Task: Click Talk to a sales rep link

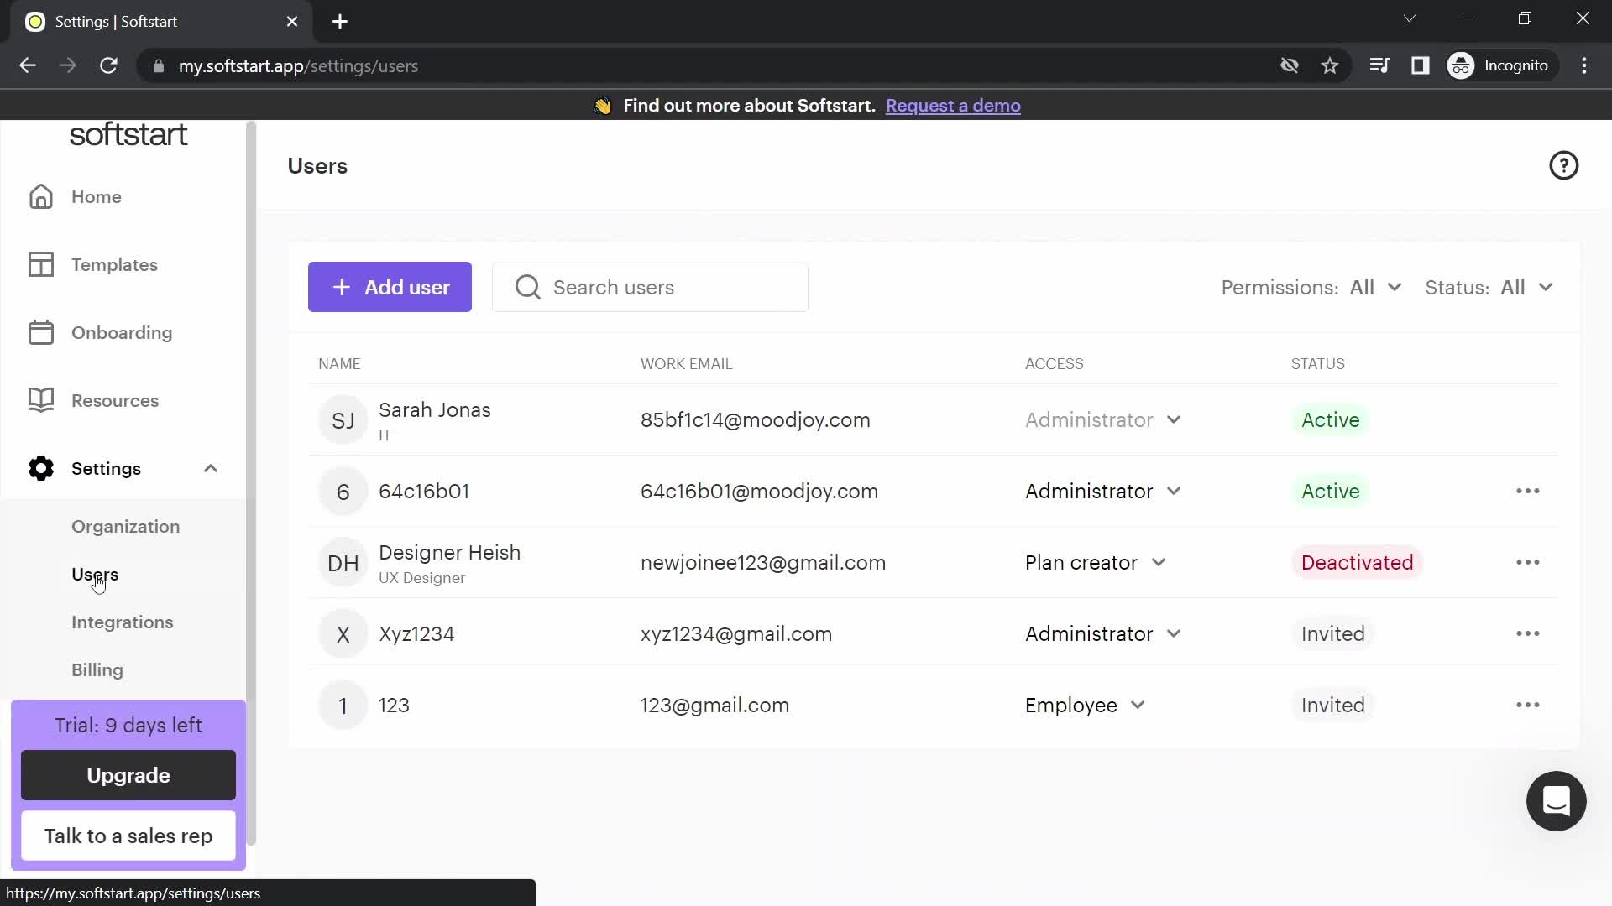Action: (128, 836)
